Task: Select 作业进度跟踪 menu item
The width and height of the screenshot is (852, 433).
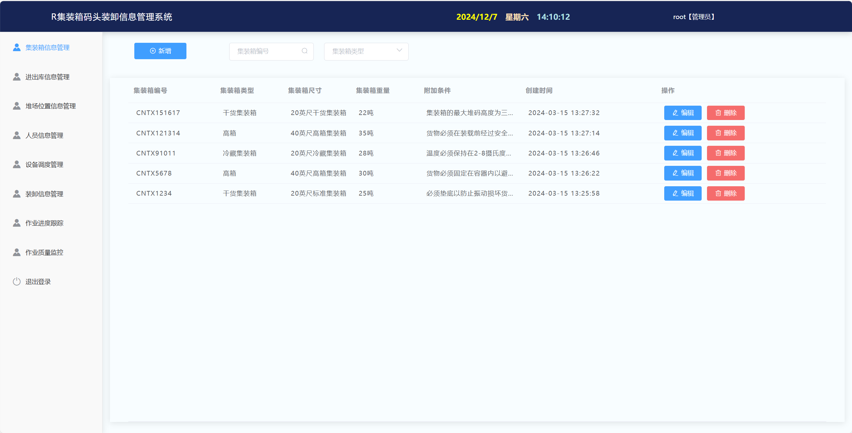Action: coord(44,223)
